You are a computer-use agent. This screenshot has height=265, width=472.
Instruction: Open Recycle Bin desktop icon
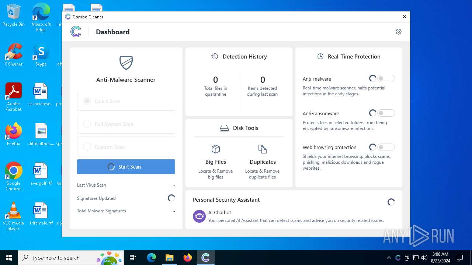[14, 16]
